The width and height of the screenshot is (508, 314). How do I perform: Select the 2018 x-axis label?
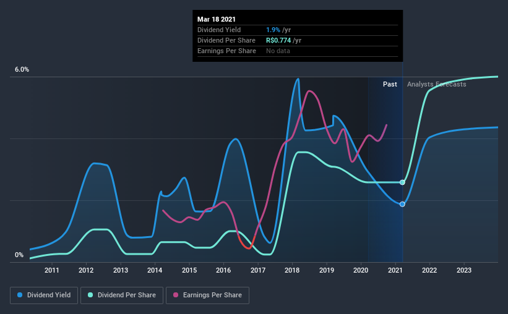[292, 270]
